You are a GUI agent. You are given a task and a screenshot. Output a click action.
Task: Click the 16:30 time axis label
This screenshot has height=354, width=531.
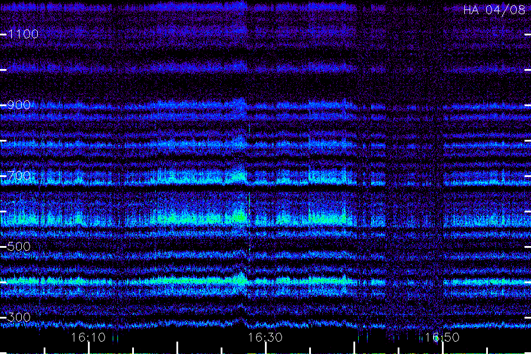(x=265, y=337)
